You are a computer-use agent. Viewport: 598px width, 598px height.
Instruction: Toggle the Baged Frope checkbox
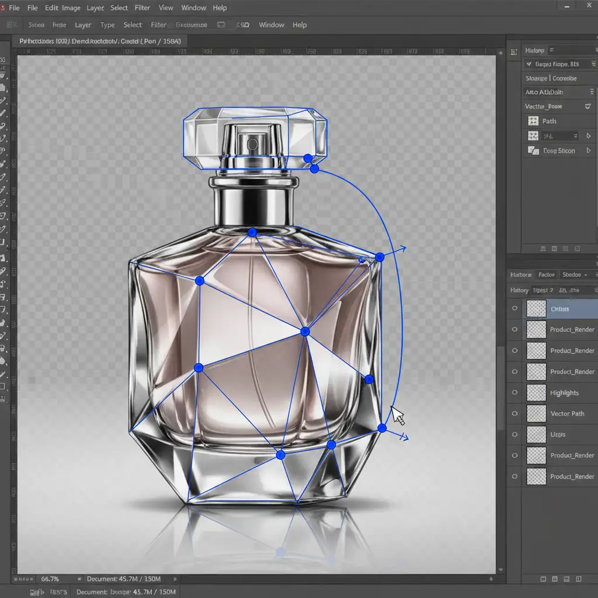(x=529, y=64)
